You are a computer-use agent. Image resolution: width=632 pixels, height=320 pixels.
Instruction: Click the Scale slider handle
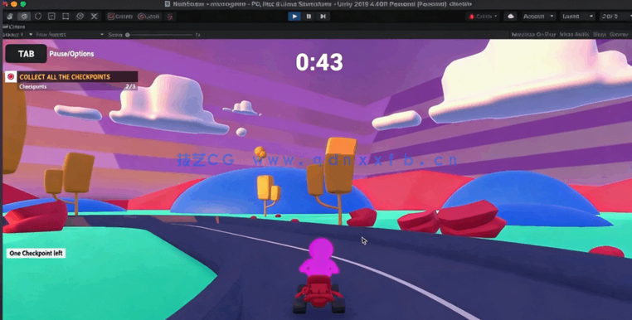pyautogui.click(x=128, y=35)
